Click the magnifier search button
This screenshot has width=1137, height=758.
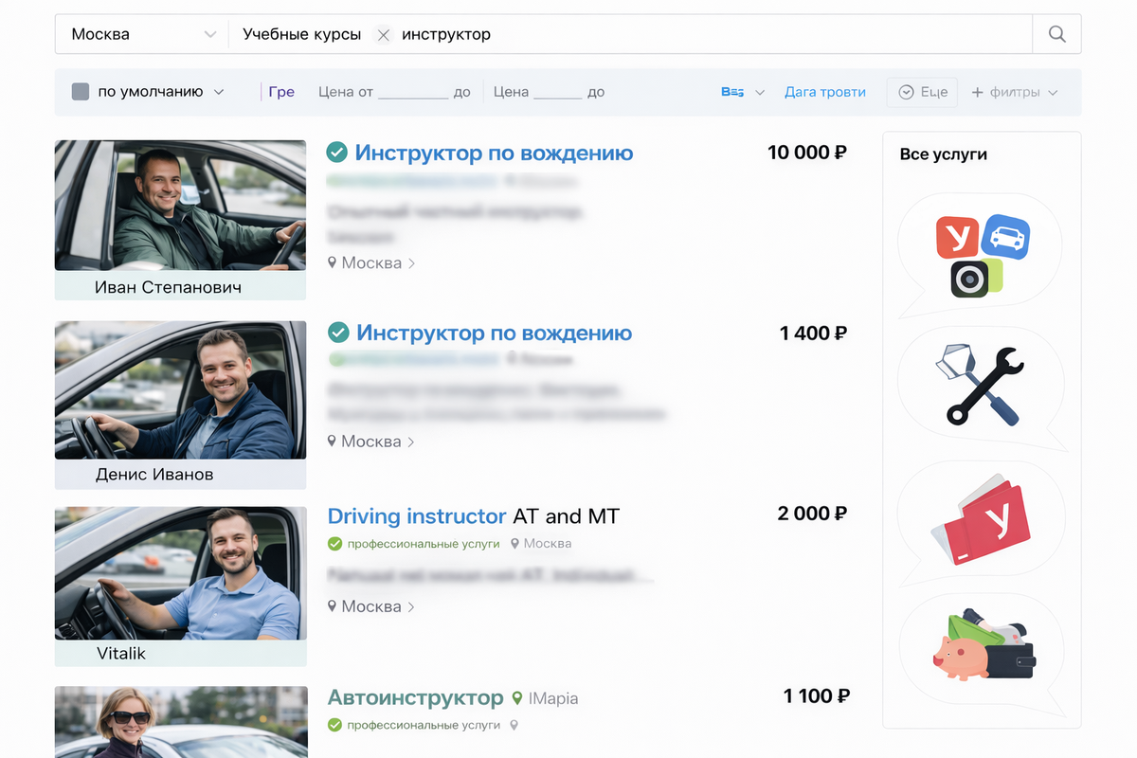1056,34
